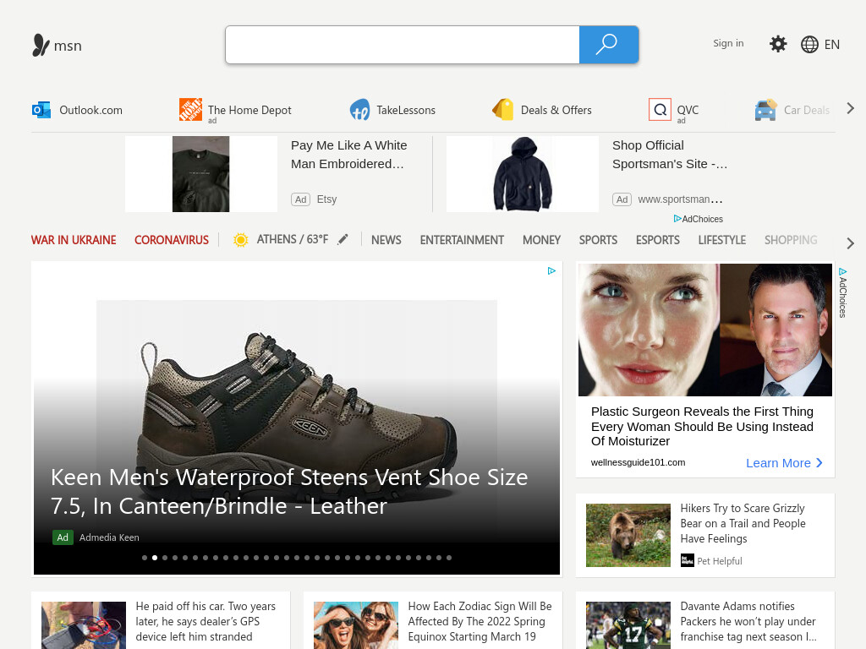Click the TakeLessons icon

(359, 110)
